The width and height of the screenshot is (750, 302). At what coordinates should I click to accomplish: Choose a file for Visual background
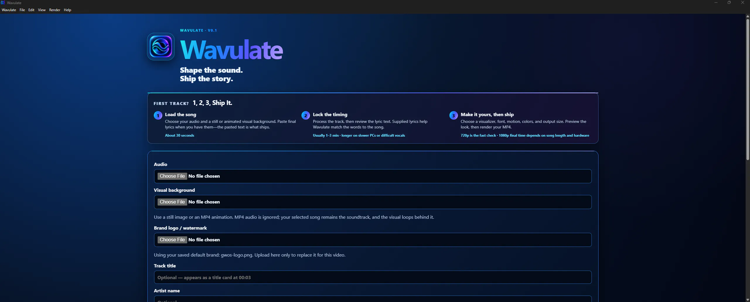pyautogui.click(x=172, y=202)
